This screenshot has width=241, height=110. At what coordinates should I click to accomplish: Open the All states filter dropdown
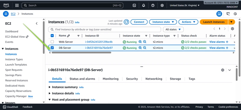click(x=173, y=30)
